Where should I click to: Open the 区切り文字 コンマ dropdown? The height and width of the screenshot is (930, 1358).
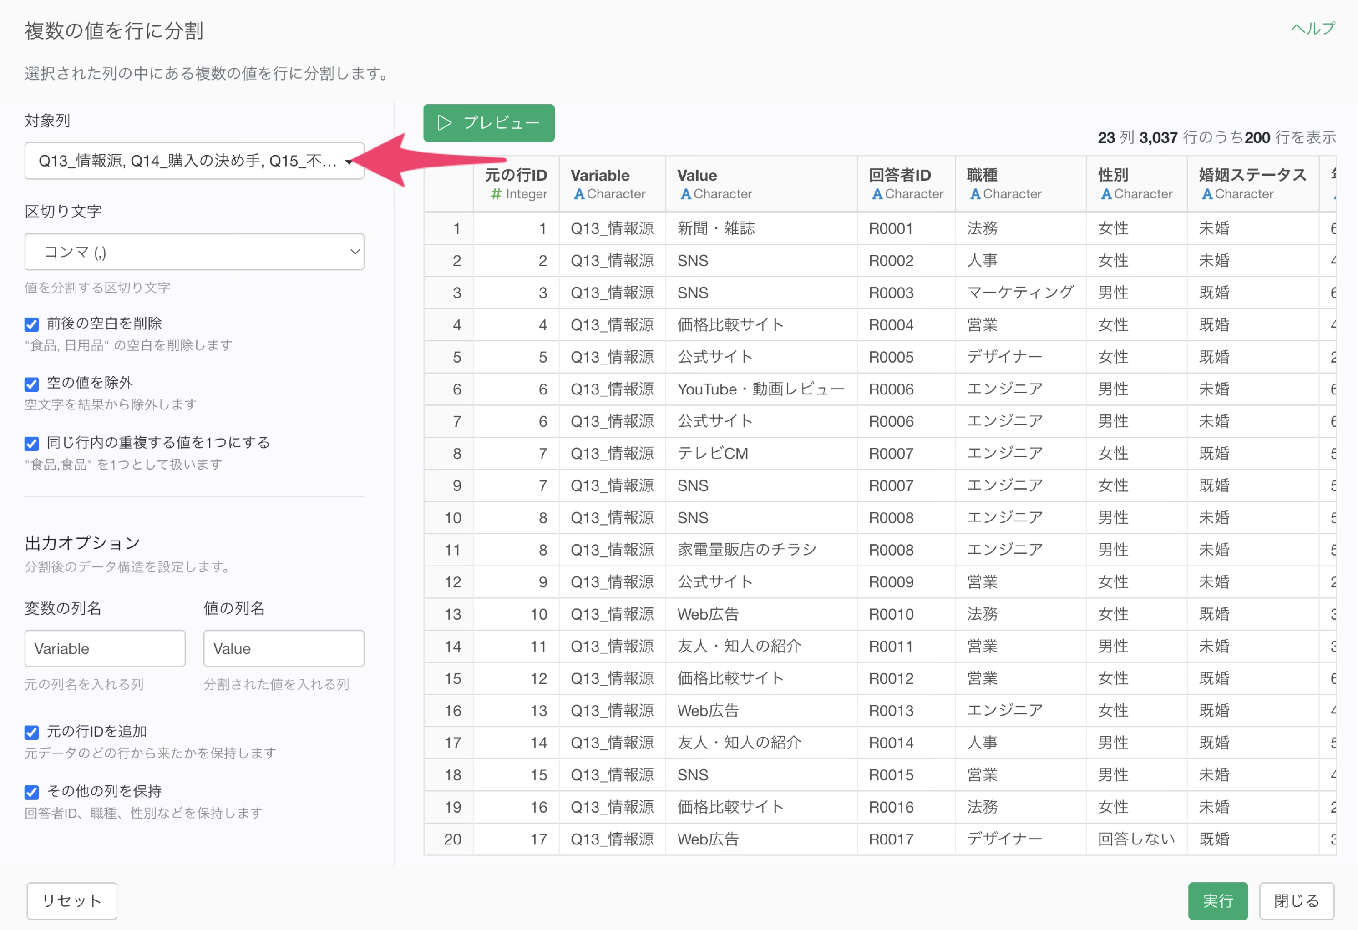pos(194,252)
